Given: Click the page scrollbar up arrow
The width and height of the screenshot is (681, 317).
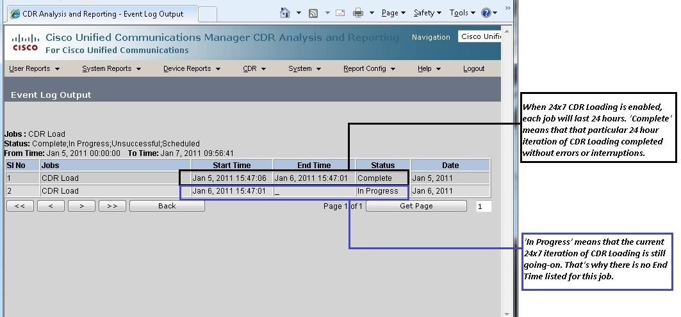Looking at the screenshot, I should tap(506, 31).
